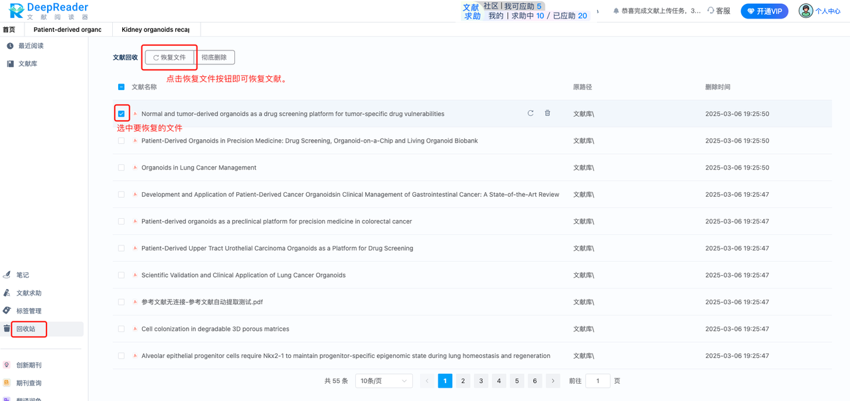Switch to the Kidney organoids tab
This screenshot has width=850, height=401.
pyautogui.click(x=155, y=29)
